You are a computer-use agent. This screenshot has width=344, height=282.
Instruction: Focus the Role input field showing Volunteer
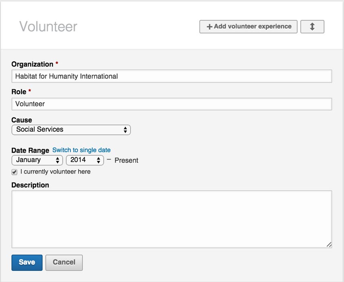click(171, 104)
